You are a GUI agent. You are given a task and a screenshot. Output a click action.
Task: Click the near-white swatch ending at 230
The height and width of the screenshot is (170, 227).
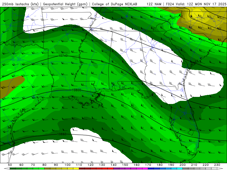[214, 169]
